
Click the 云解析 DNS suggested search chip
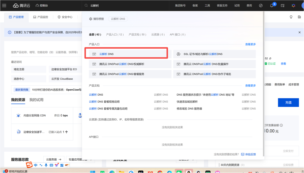point(118,19)
